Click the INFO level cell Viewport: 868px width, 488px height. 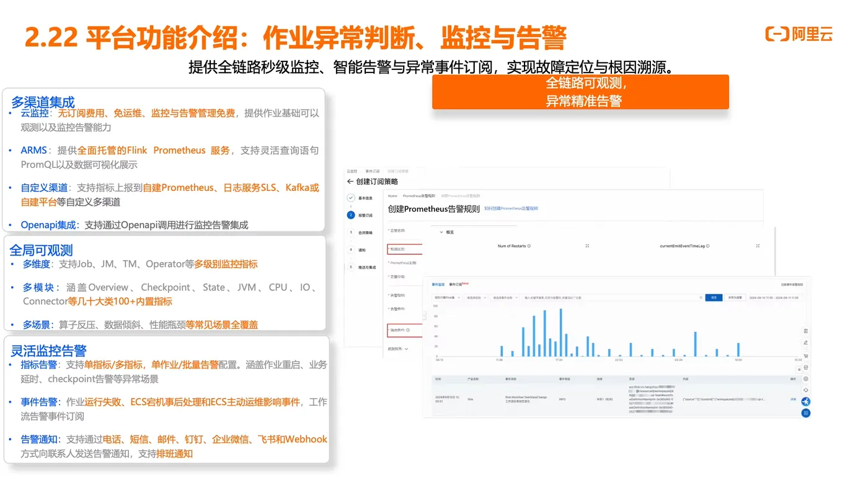click(562, 399)
